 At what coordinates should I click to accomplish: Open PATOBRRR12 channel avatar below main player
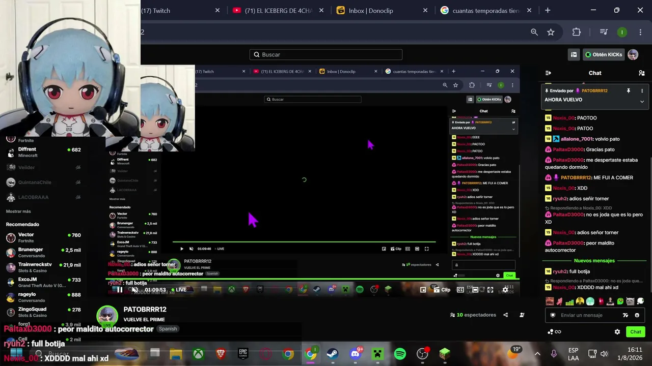[x=107, y=316]
